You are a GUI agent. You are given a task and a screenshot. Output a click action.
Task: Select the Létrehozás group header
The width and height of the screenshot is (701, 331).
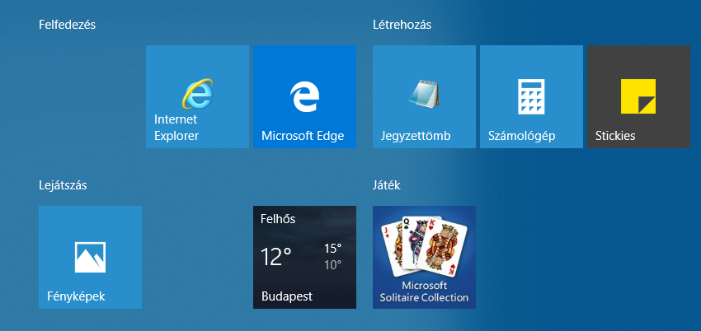point(402,25)
